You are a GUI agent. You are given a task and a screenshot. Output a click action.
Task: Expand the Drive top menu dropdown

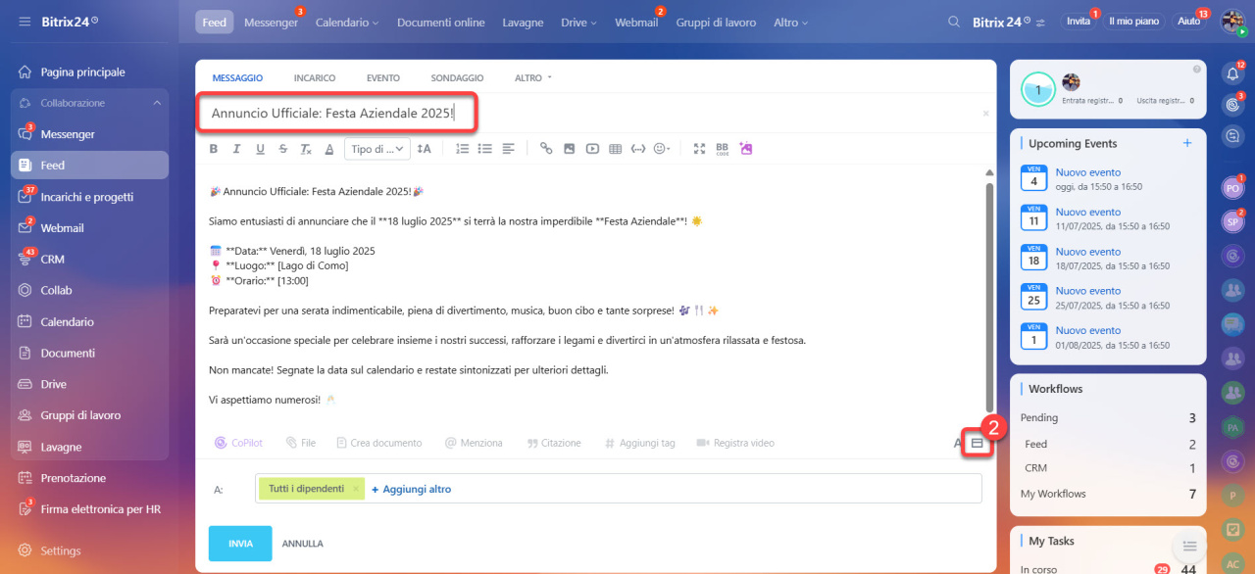pyautogui.click(x=578, y=22)
